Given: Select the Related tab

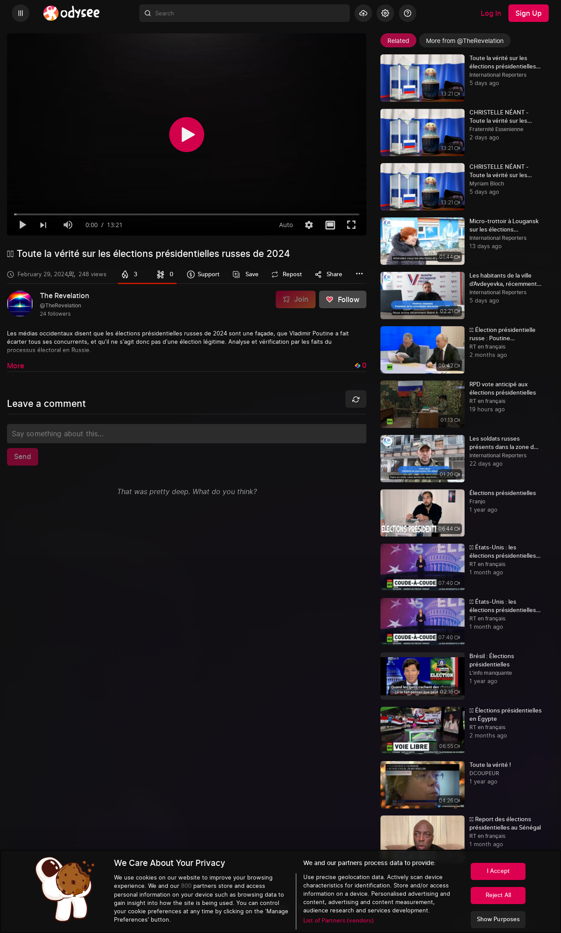Looking at the screenshot, I should (x=398, y=41).
